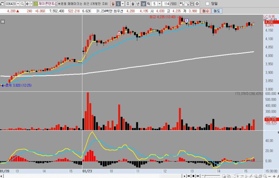Click the small panel icon on price chart
279x178 pixels.
pyautogui.click(x=3, y=22)
